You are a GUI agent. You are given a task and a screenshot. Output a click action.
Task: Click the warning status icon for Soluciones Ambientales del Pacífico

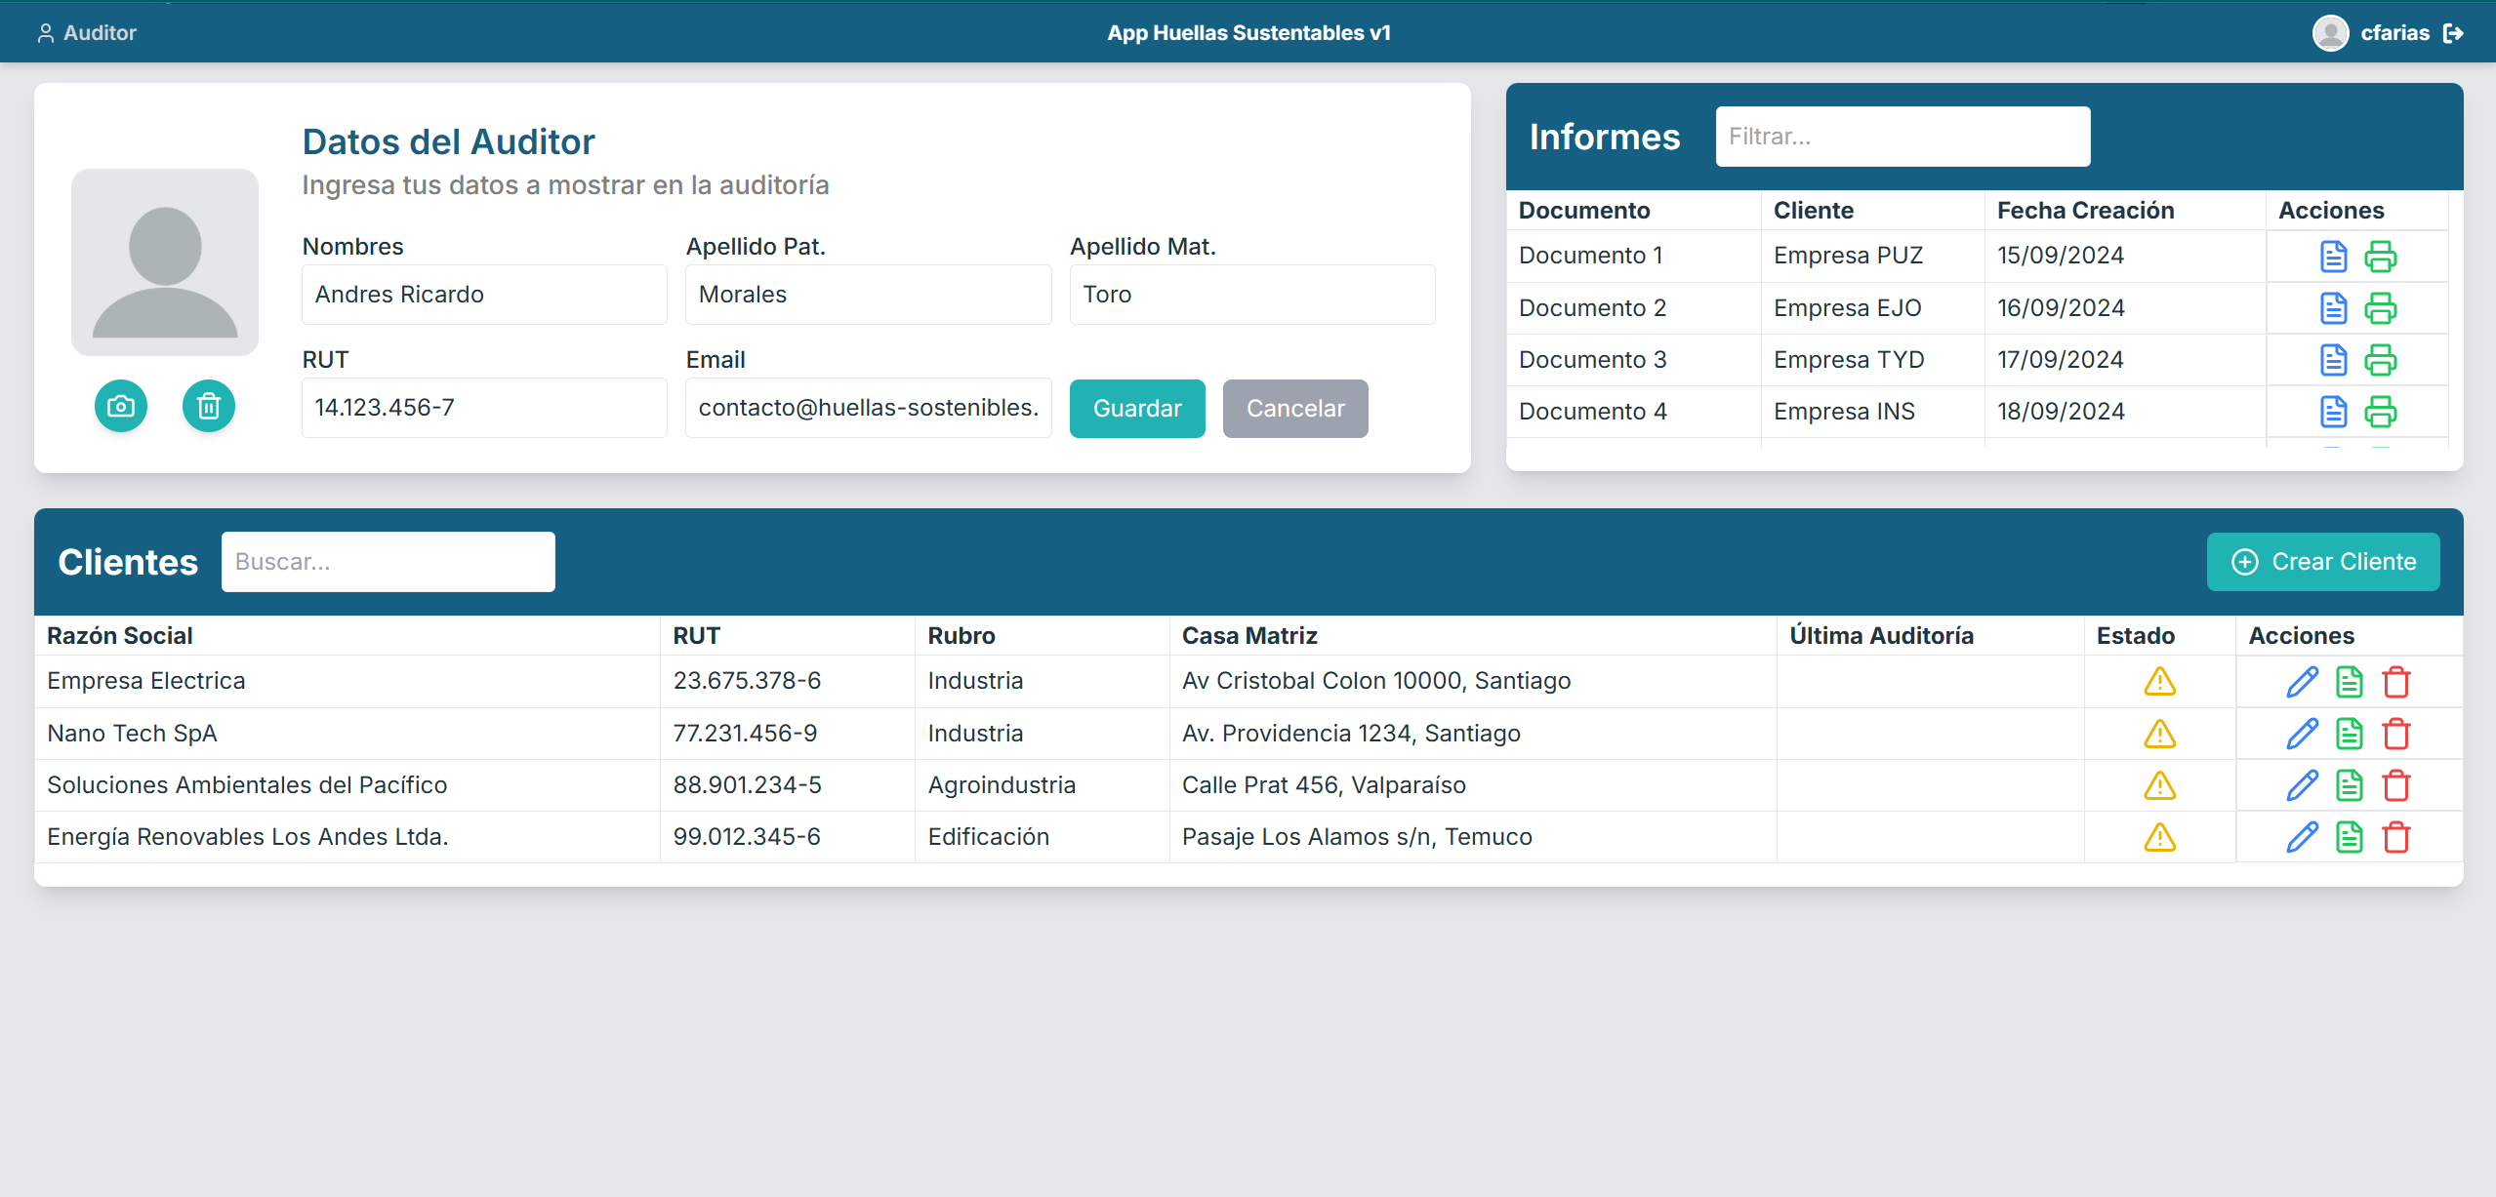(x=2159, y=784)
